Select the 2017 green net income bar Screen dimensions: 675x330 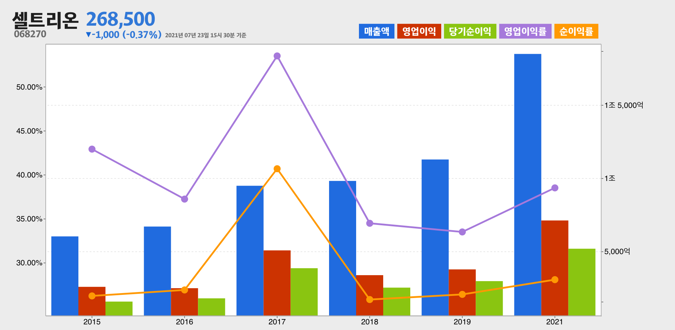tap(304, 292)
